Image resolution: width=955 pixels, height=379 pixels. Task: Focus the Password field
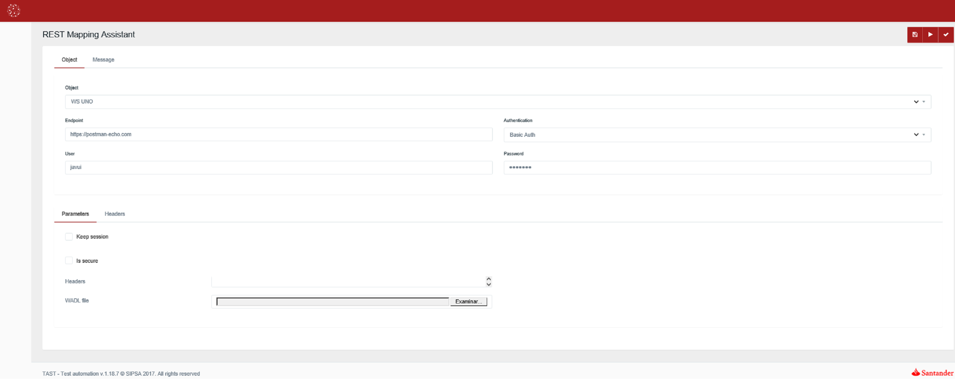pyautogui.click(x=717, y=167)
